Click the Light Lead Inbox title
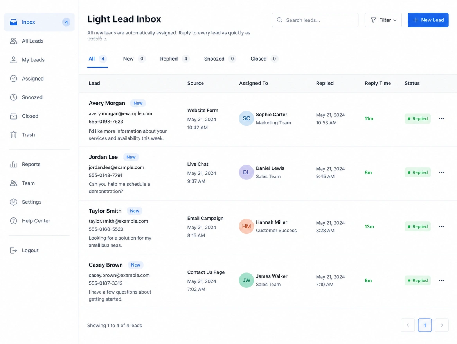Screen dimensions: 457x344 point(124,19)
